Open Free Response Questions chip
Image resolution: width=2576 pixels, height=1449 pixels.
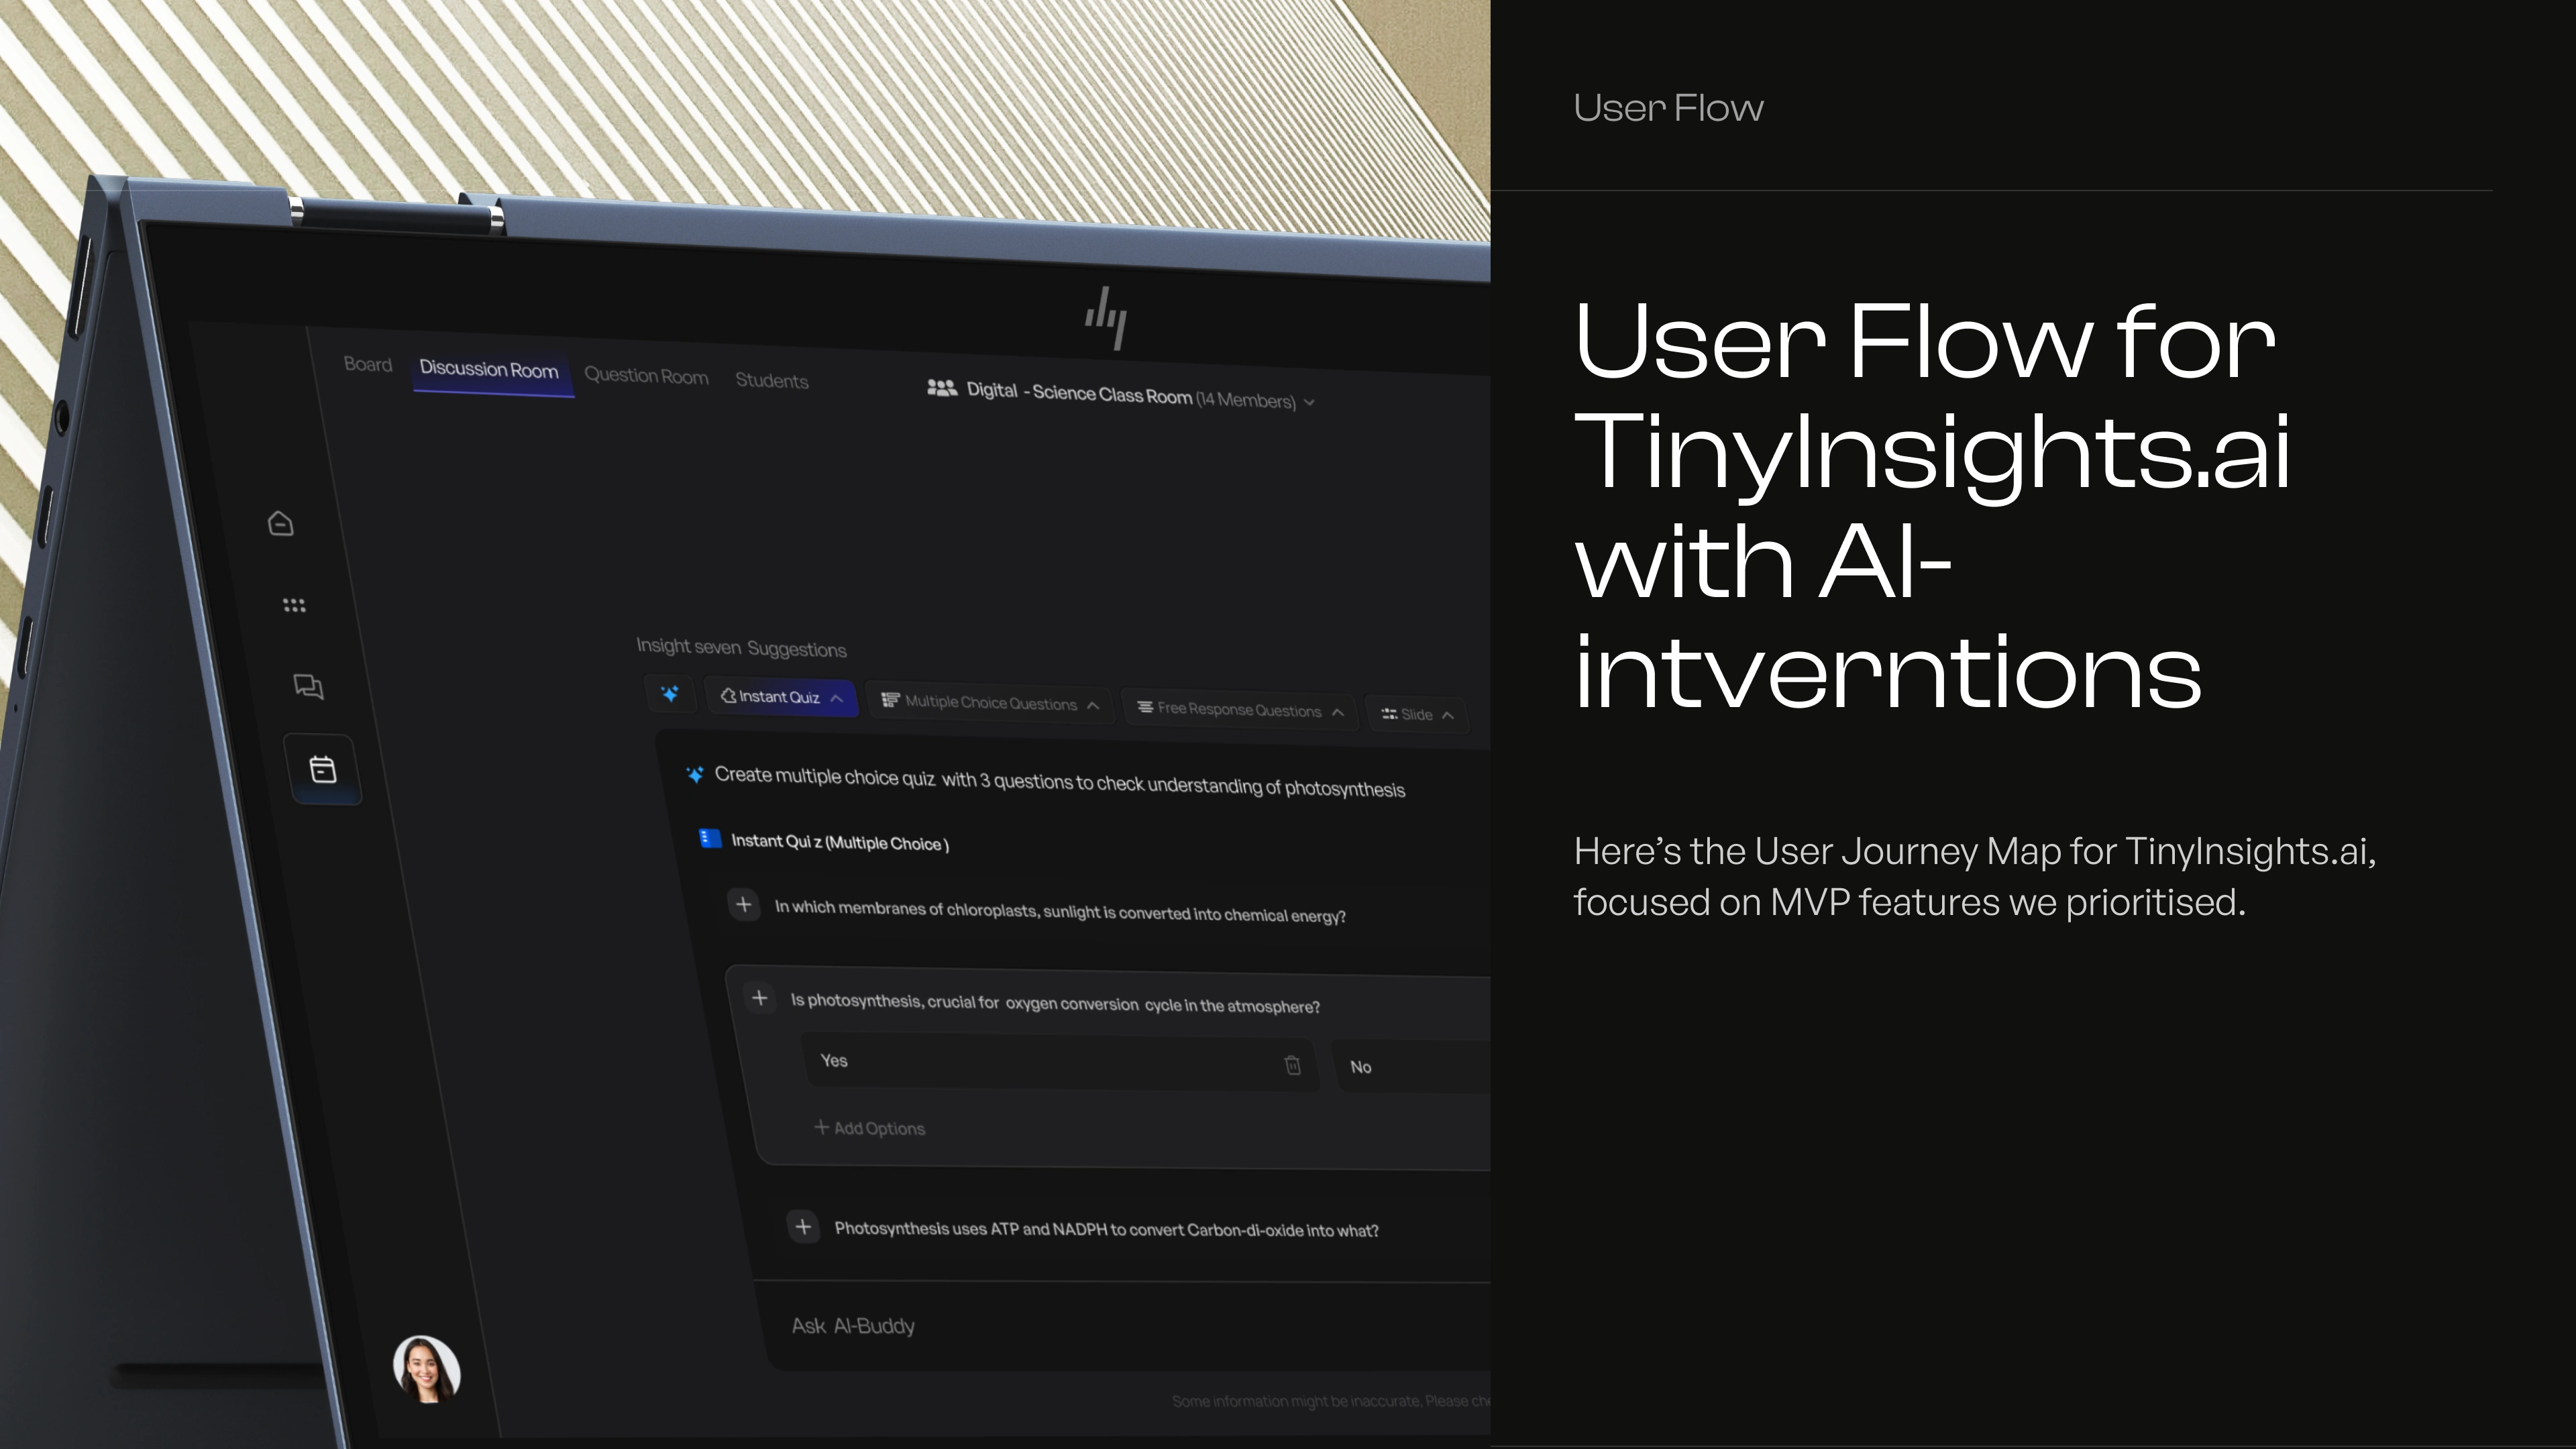coord(1239,709)
